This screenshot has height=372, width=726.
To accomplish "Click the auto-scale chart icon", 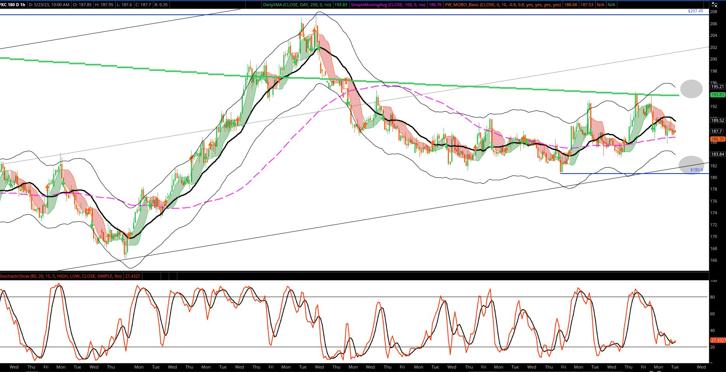I will click(714, 5).
